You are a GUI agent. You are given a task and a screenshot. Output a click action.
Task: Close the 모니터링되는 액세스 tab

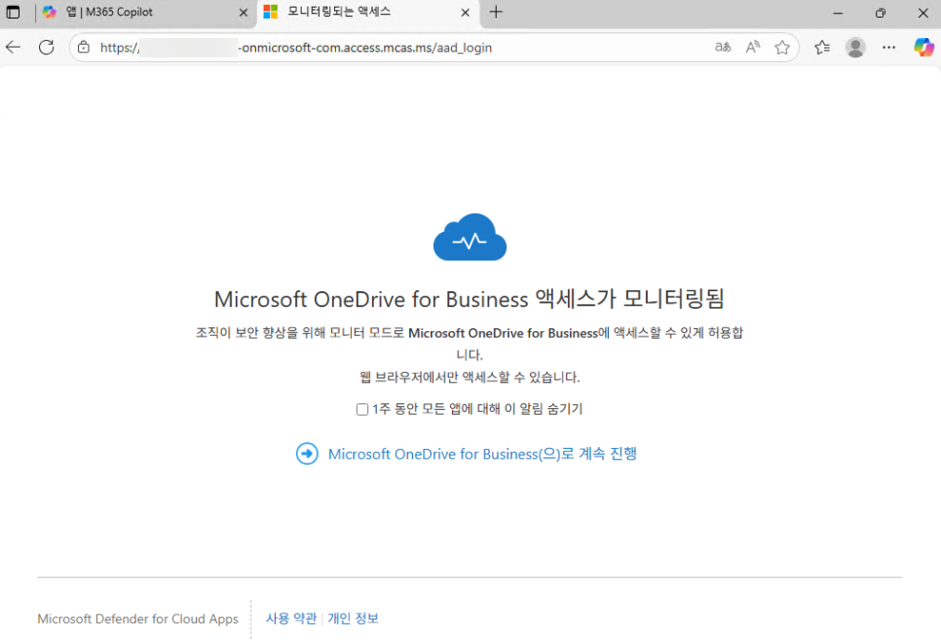point(465,12)
